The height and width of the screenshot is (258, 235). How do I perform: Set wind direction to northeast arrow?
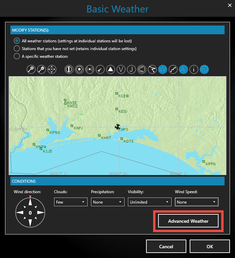36,207
